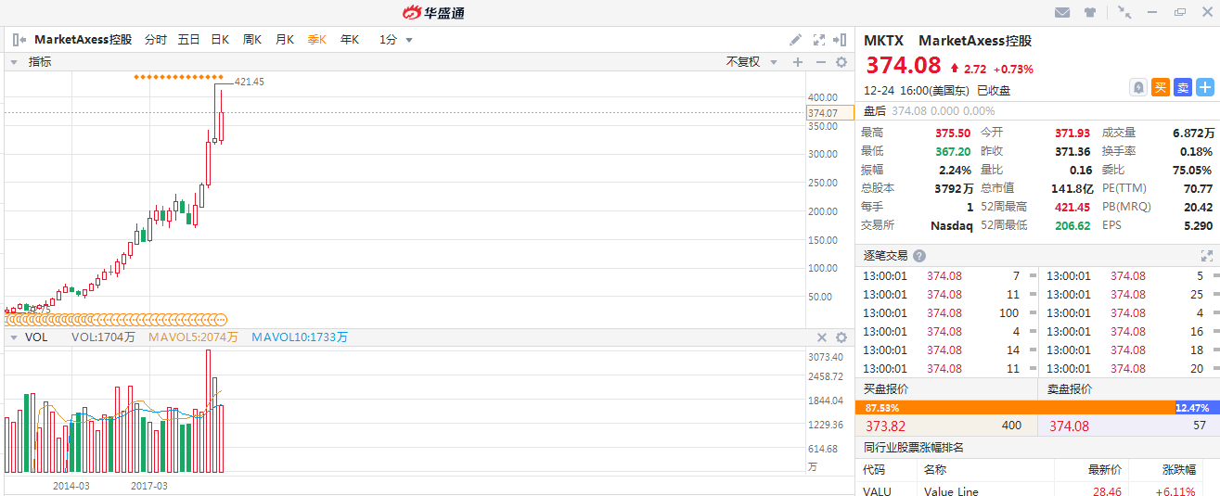The image size is (1220, 496).
Task: Click the orange diamond markers above chart
Action: tap(178, 76)
